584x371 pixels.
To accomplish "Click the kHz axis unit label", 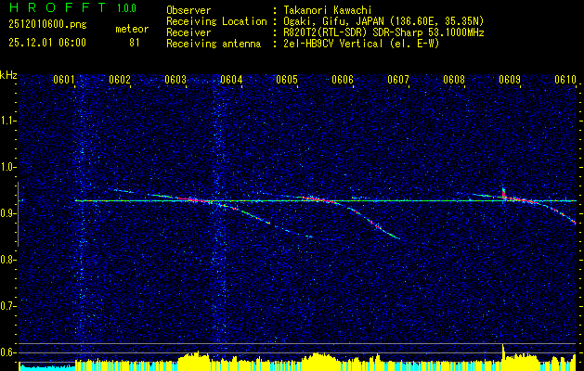I will tap(8, 75).
